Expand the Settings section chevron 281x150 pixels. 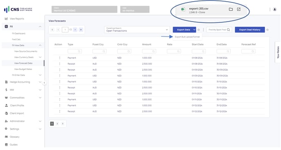point(40,129)
